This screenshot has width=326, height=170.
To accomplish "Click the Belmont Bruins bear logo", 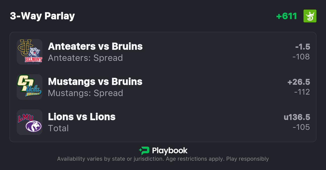I will coord(34,56).
